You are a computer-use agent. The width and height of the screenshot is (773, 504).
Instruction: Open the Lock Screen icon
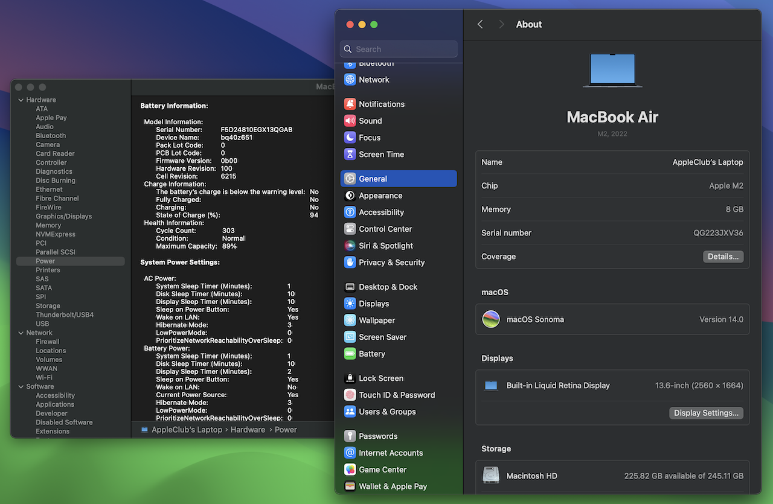click(350, 378)
